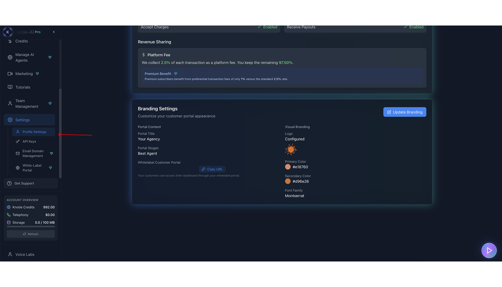Click the Montserrat font family value

[294, 196]
